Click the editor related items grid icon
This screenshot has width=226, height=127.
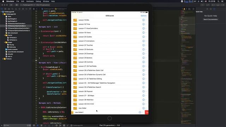tap(34, 9)
